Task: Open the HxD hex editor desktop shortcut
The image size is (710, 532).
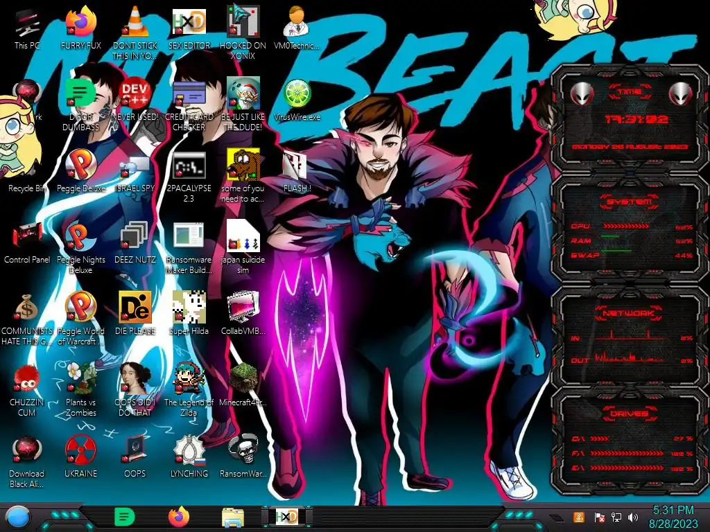Action: point(189,29)
